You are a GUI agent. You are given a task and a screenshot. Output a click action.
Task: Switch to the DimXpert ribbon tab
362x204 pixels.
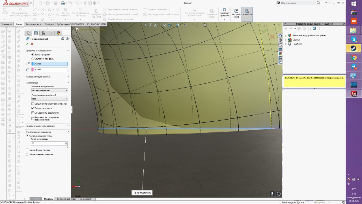49,24
